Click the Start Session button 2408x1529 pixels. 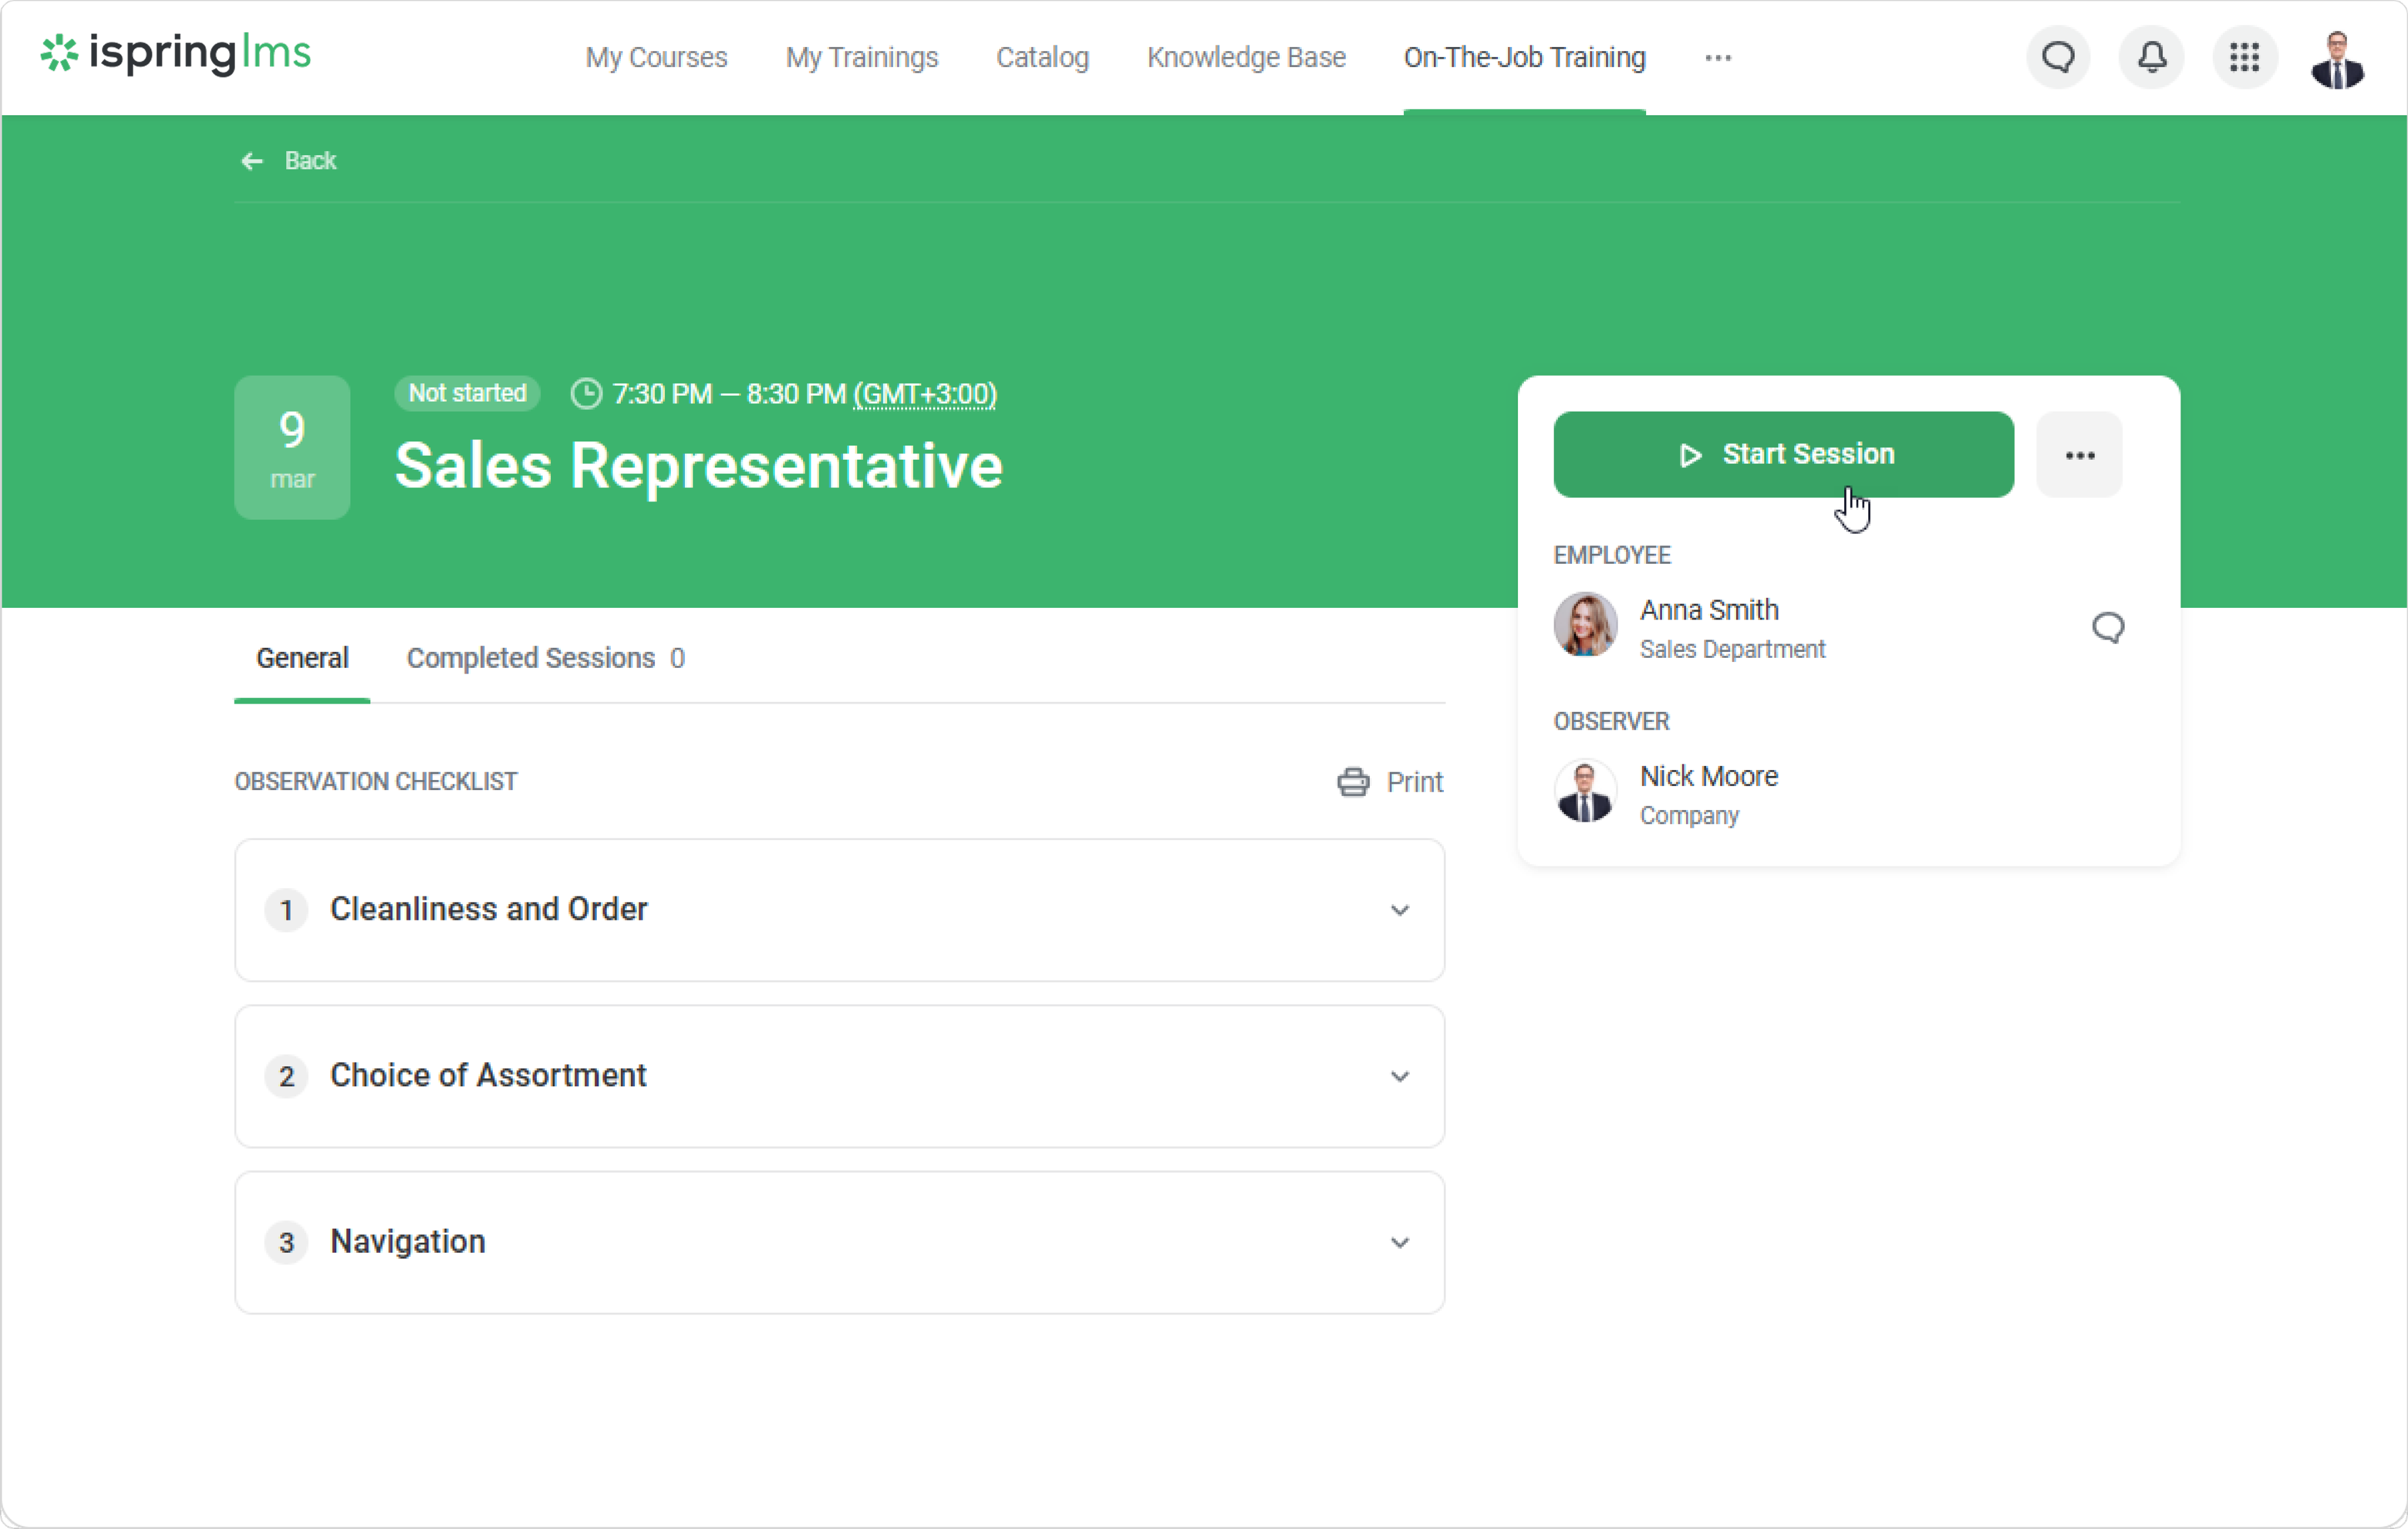point(1783,455)
